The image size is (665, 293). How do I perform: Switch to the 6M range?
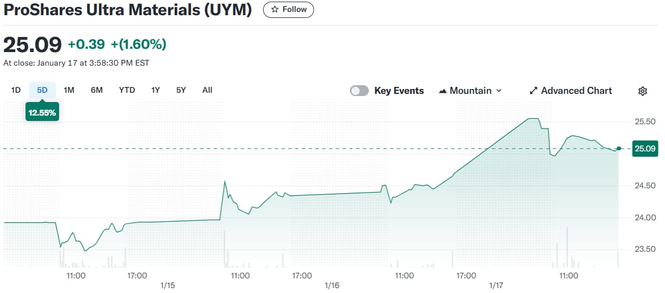pos(97,90)
